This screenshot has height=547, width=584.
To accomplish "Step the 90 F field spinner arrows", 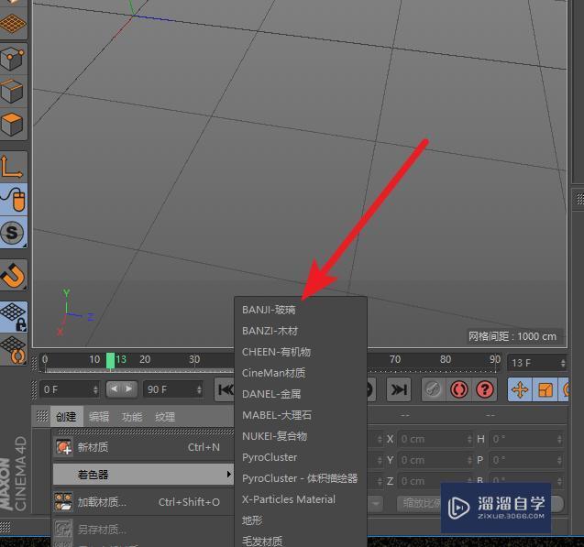I will 199,389.
